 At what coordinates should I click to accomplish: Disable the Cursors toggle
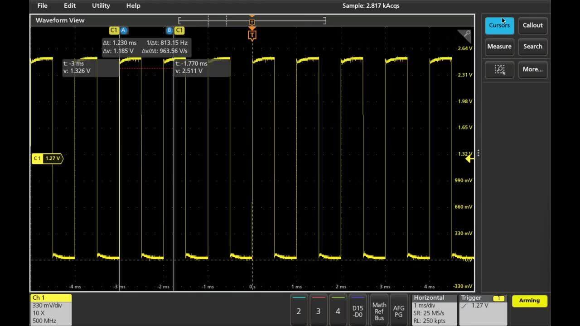pyautogui.click(x=499, y=25)
